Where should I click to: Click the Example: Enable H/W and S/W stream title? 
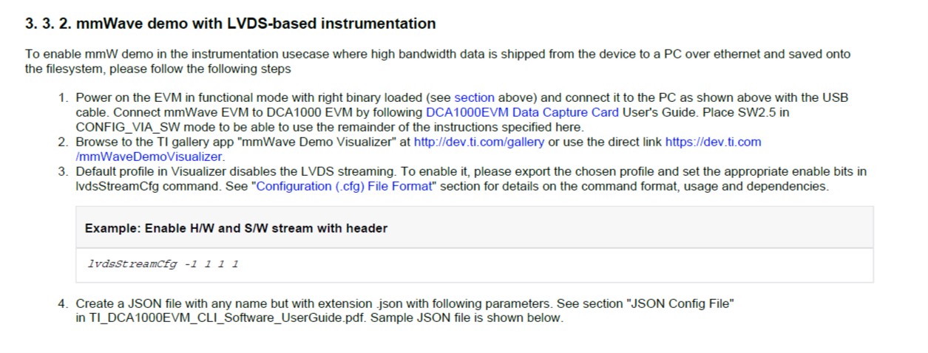click(x=236, y=228)
